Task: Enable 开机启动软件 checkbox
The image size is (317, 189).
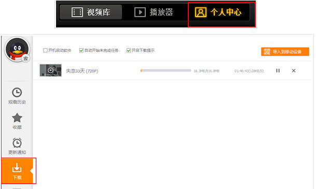Action: click(45, 50)
